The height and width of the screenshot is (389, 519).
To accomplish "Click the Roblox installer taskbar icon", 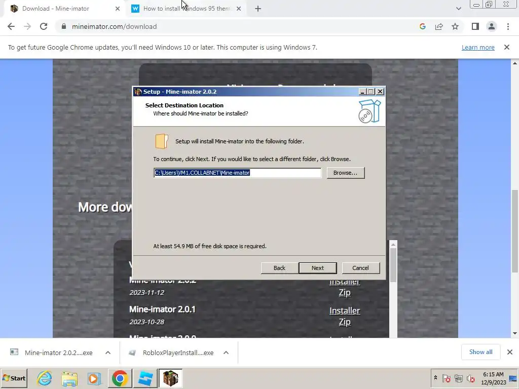I will 145,378.
